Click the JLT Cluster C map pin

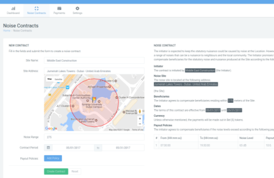(73, 106)
